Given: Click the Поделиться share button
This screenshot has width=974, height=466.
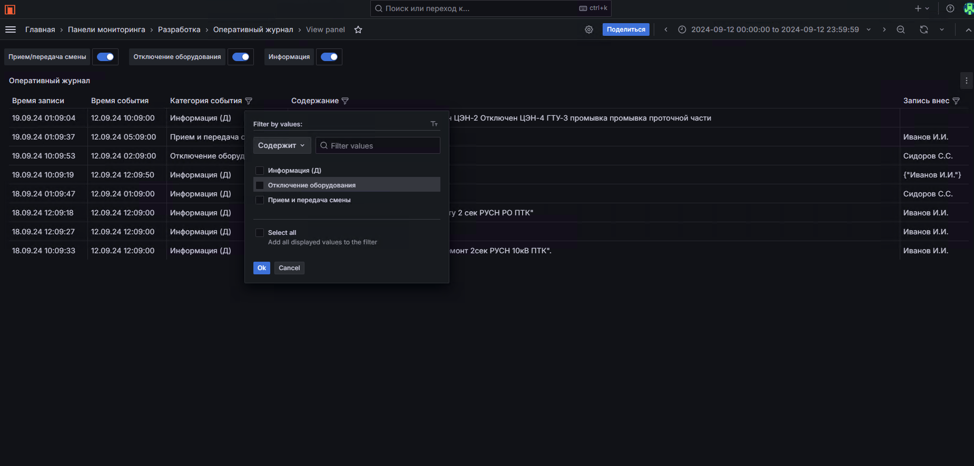Looking at the screenshot, I should (626, 29).
